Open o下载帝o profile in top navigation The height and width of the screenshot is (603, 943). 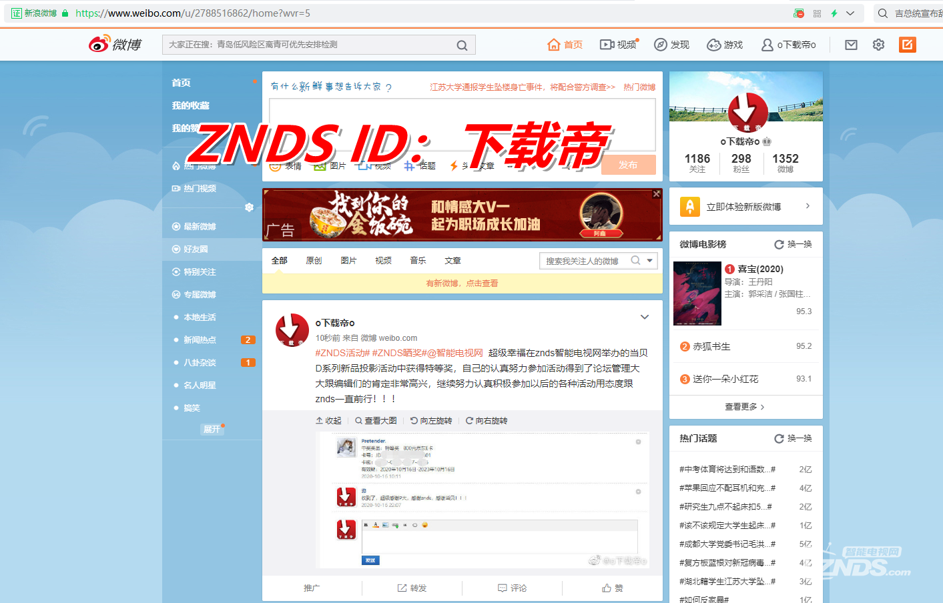pyautogui.click(x=789, y=45)
